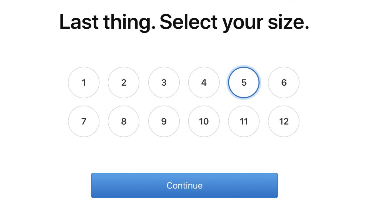
Task: Select size 7 circle
Action: [84, 121]
